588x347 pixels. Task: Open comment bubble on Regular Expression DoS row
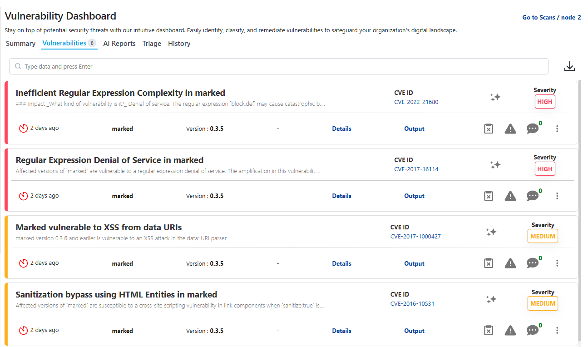tap(533, 196)
